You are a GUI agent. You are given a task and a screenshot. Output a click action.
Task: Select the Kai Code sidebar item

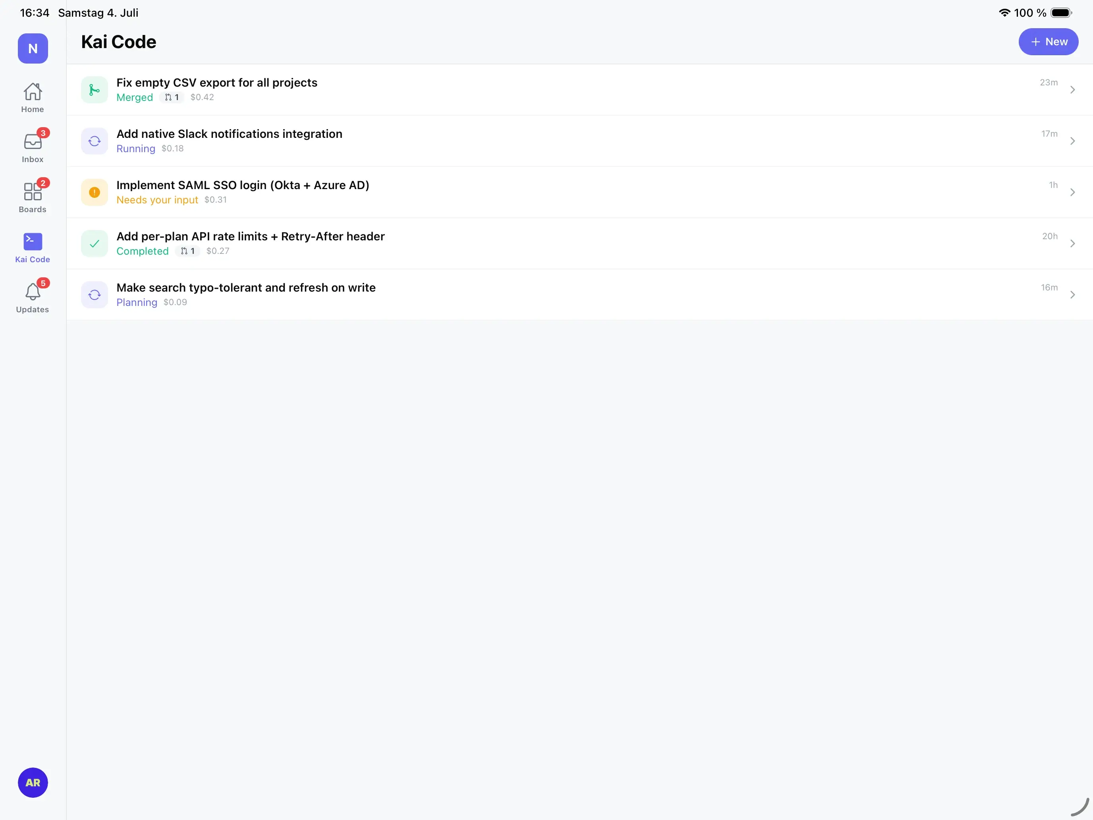click(33, 248)
